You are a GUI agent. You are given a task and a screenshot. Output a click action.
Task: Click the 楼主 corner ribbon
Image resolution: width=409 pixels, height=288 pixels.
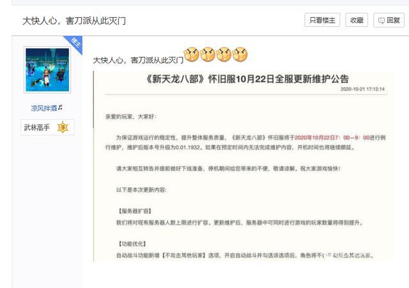pos(75,42)
